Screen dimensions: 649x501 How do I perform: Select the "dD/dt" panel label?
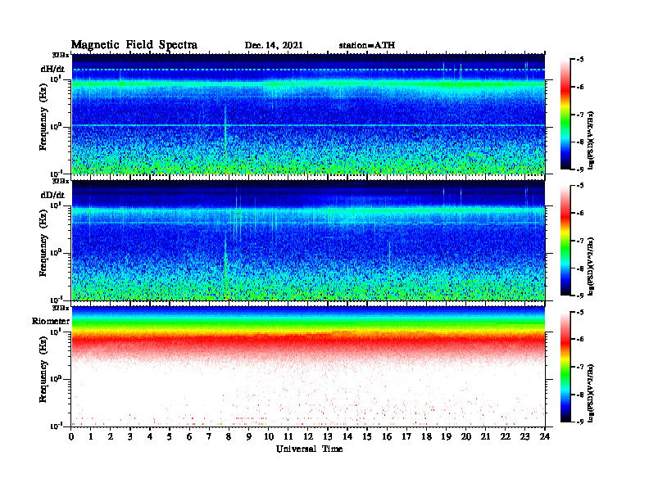pyautogui.click(x=52, y=195)
